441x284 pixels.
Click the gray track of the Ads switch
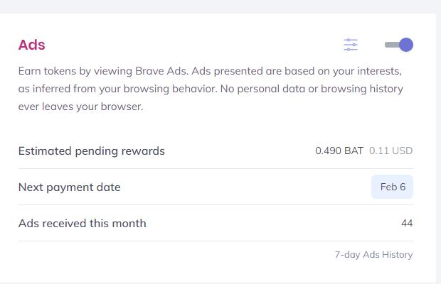click(390, 45)
